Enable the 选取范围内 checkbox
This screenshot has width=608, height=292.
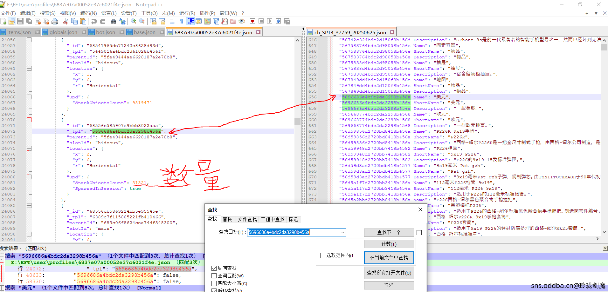click(323, 255)
